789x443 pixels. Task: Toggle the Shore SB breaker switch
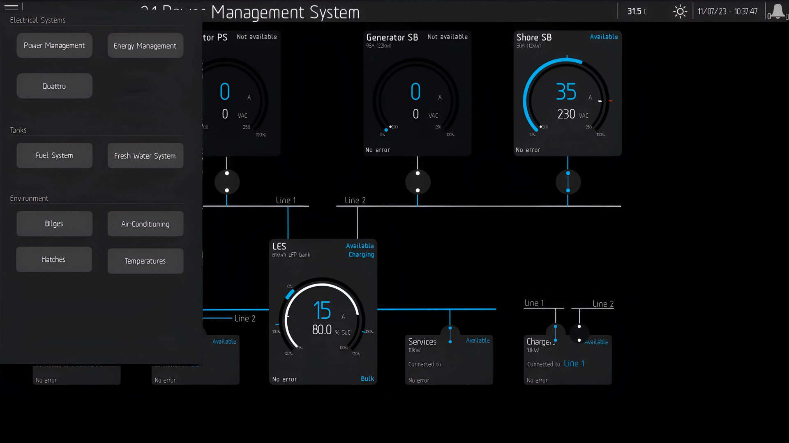pyautogui.click(x=568, y=182)
